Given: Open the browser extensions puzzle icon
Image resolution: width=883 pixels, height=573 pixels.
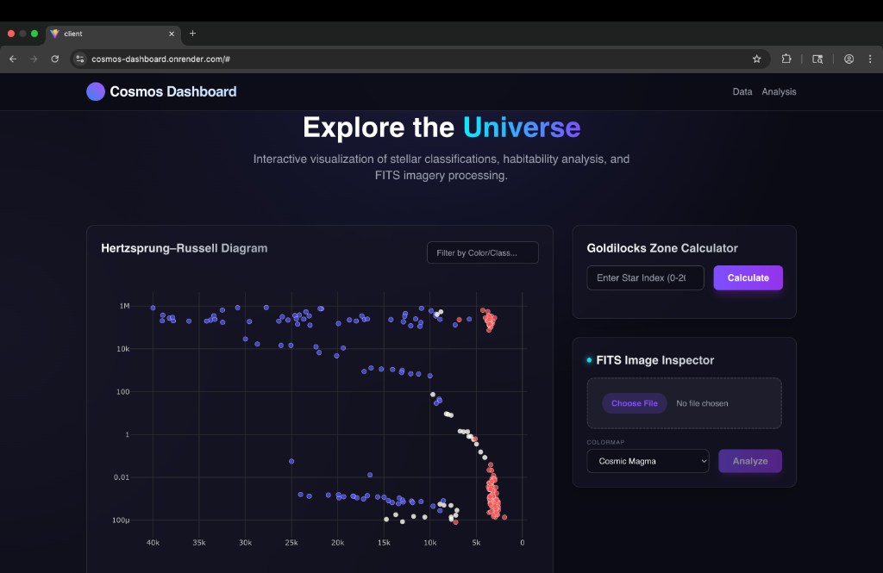Looking at the screenshot, I should coord(786,59).
